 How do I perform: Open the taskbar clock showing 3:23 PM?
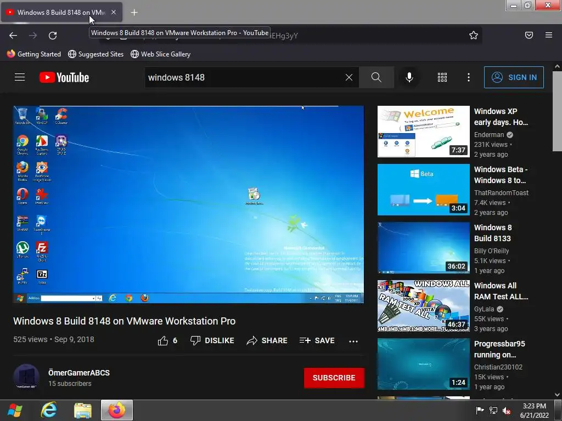click(x=534, y=411)
